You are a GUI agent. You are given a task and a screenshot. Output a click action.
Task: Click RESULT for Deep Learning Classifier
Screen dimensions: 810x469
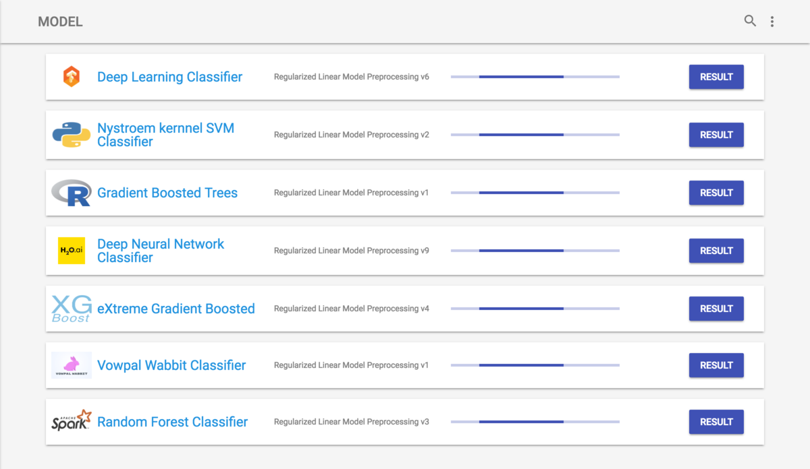716,77
